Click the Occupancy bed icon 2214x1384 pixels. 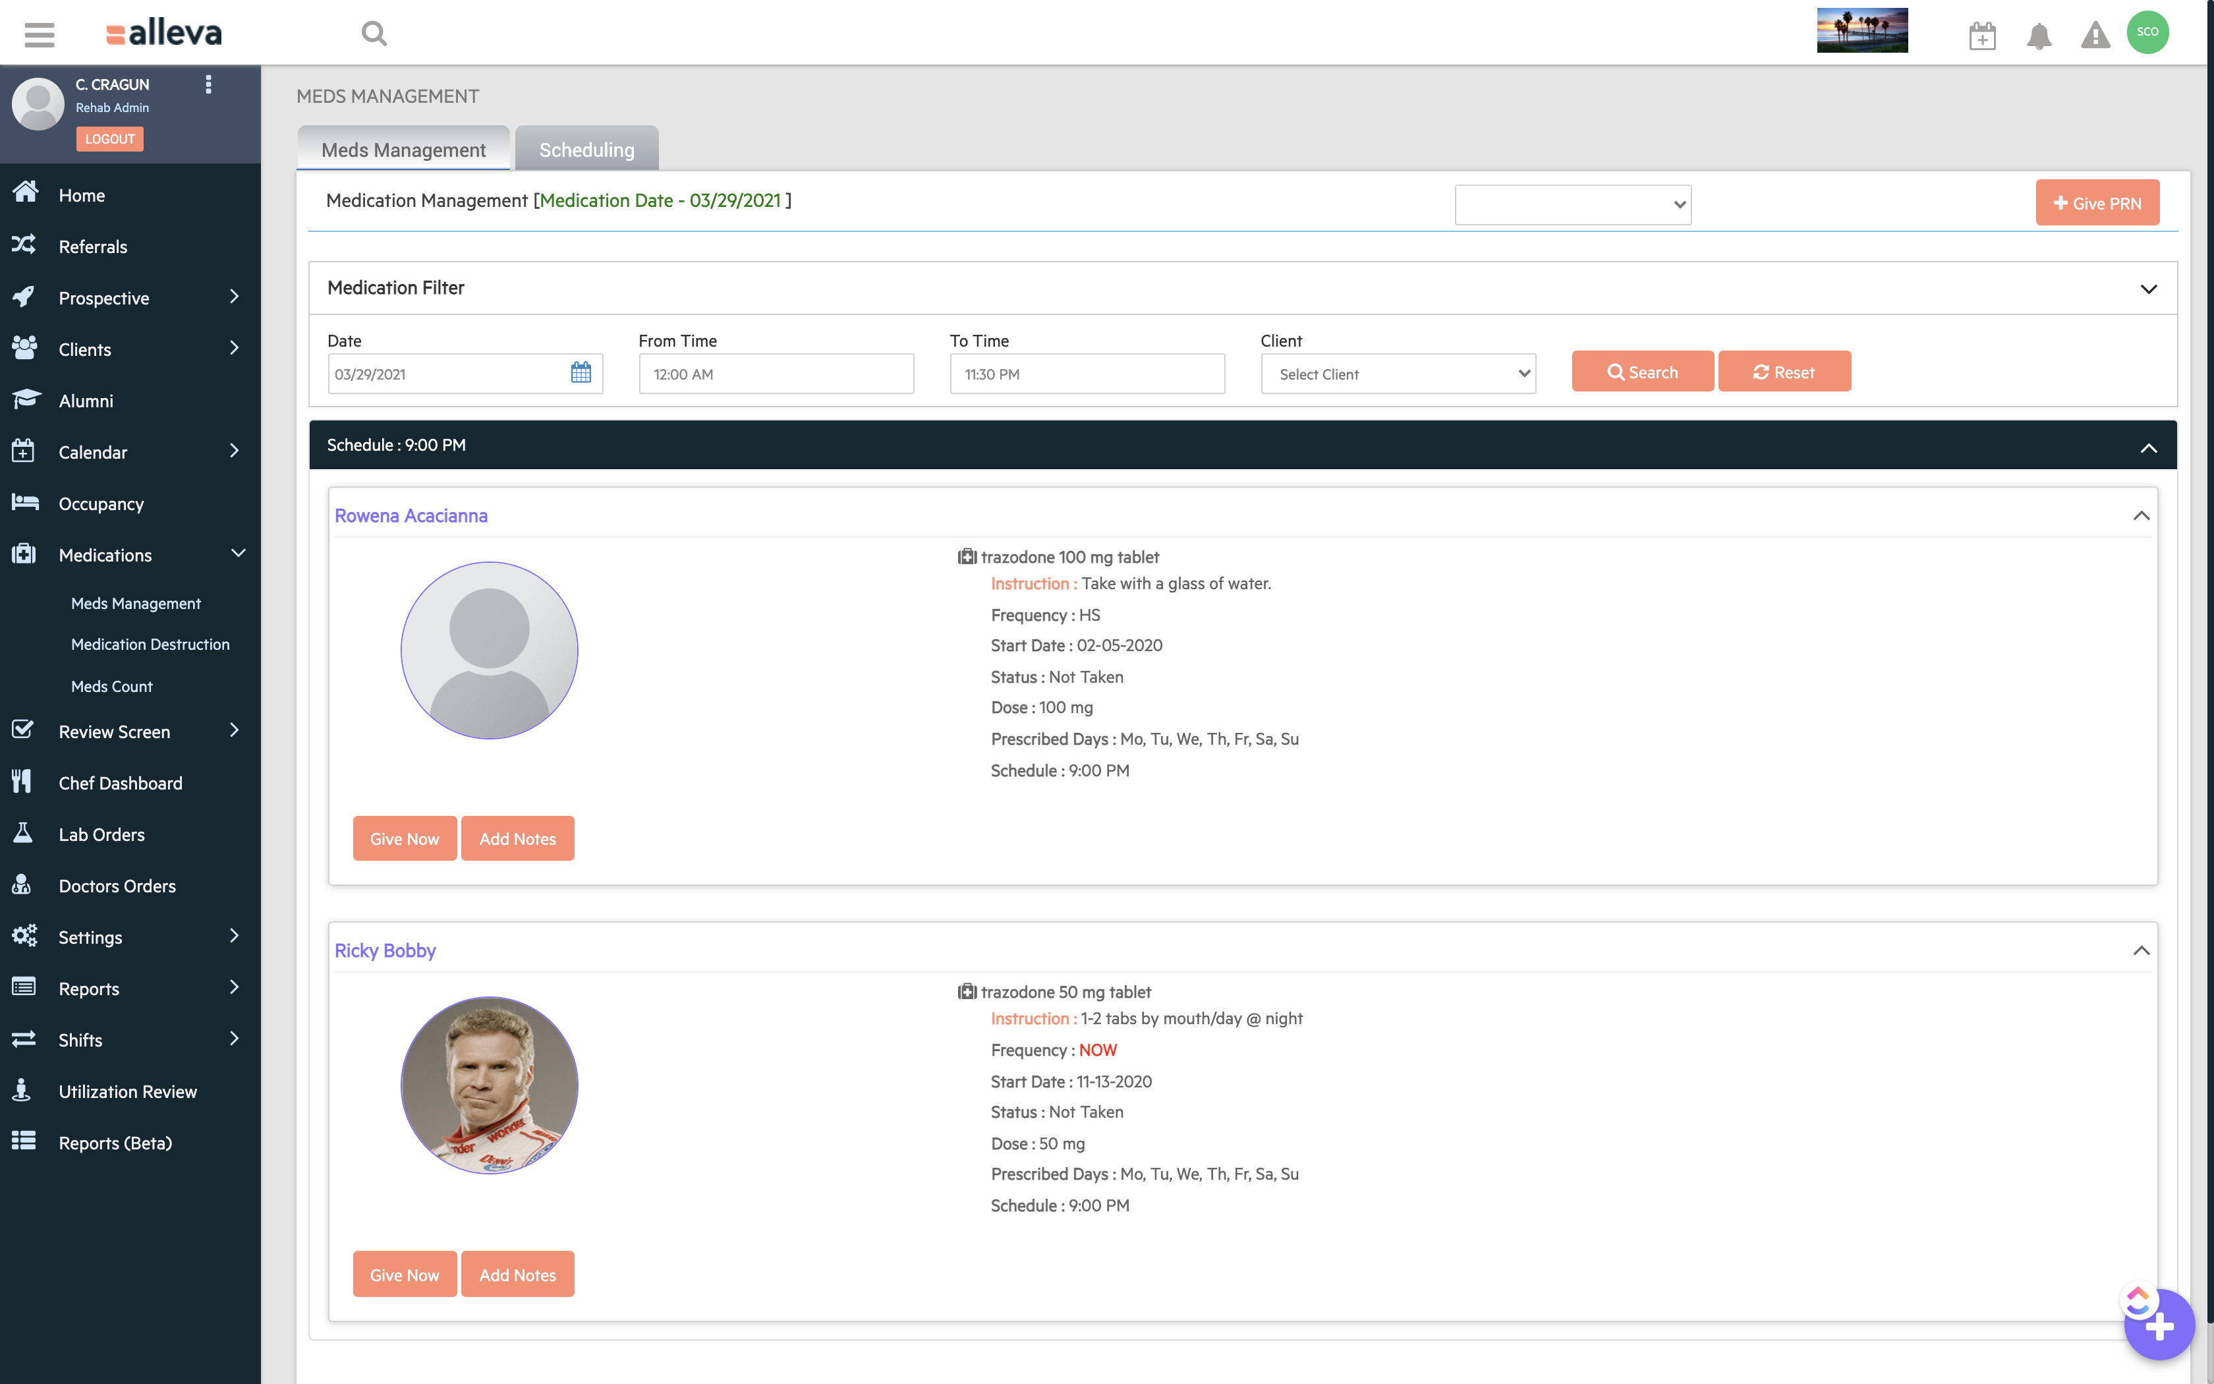tap(24, 502)
